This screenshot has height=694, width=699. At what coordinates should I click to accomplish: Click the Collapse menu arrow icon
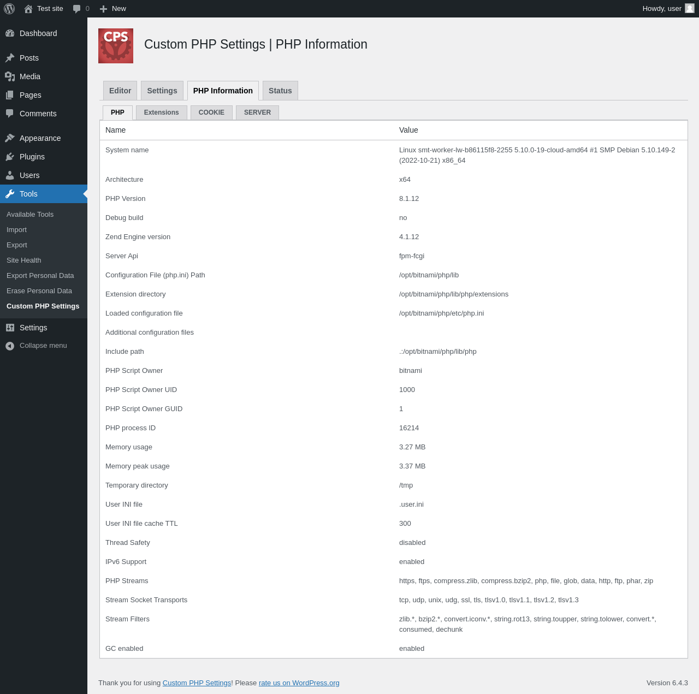tap(10, 346)
